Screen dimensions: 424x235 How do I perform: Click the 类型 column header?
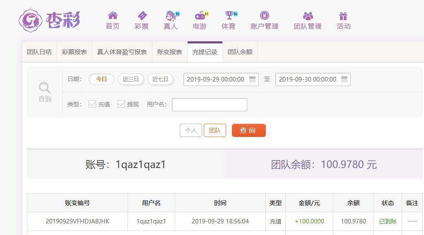click(x=275, y=203)
